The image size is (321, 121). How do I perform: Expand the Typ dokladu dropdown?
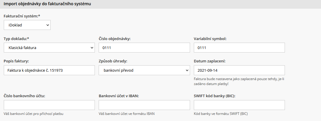49,48
